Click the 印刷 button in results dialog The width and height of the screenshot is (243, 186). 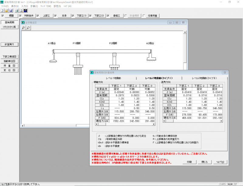(189, 162)
